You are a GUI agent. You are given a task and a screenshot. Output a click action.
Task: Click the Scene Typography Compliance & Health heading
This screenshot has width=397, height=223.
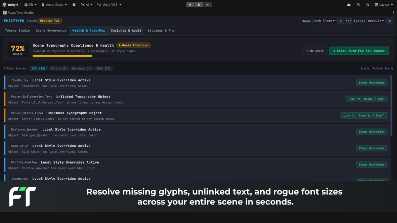73,45
